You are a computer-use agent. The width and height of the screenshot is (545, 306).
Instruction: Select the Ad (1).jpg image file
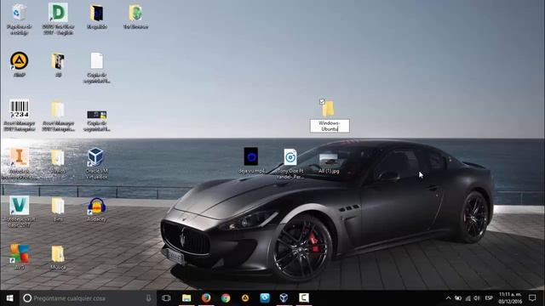(x=329, y=160)
